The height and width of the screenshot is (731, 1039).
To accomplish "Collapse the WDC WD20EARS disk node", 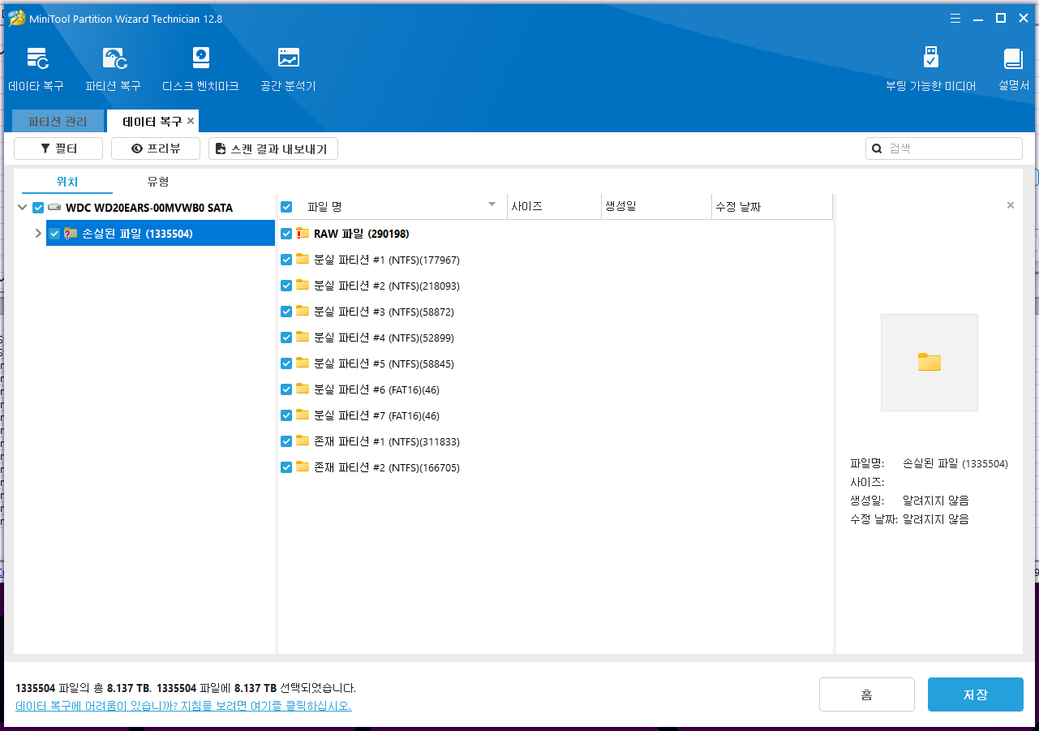I will [22, 208].
